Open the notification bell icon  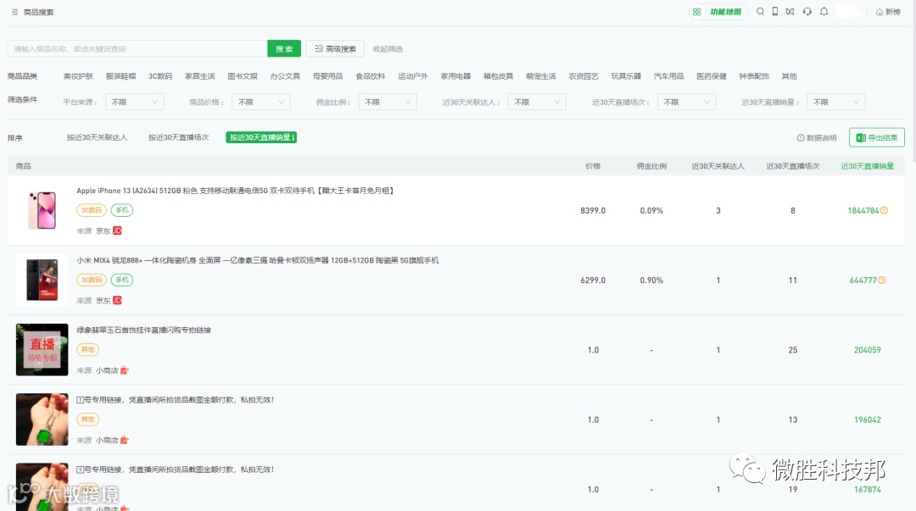[824, 12]
